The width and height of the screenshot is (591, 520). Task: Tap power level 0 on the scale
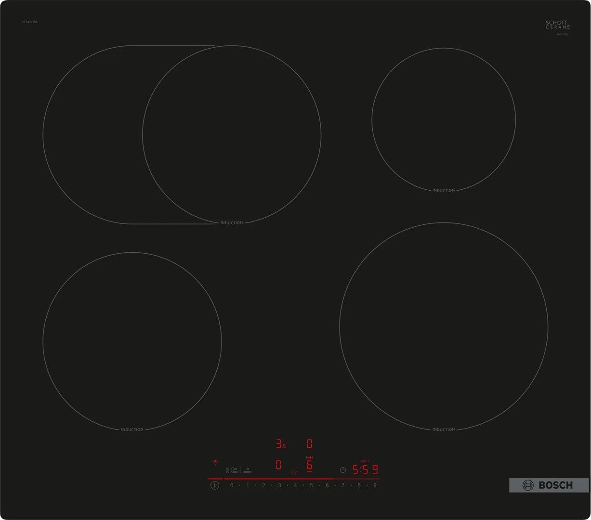tap(232, 485)
